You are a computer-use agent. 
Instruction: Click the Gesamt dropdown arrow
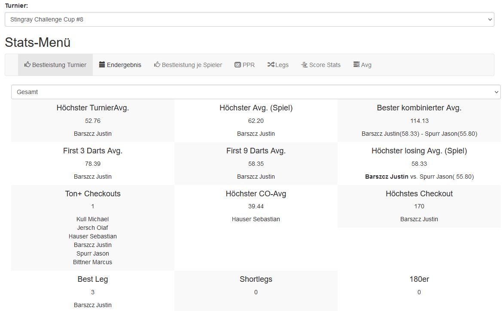coord(497,92)
